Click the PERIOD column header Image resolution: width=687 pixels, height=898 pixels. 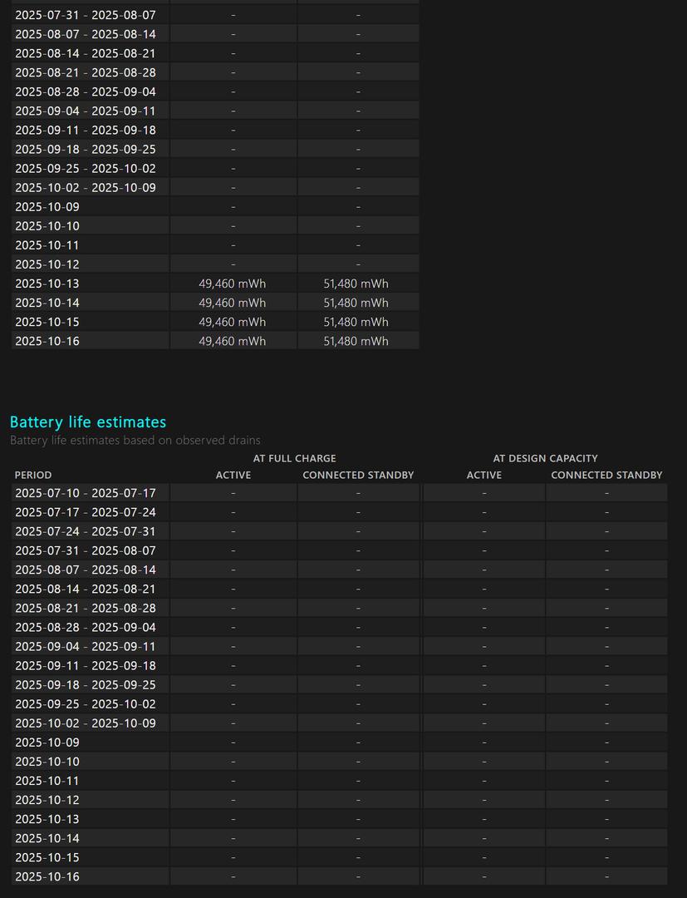[33, 475]
